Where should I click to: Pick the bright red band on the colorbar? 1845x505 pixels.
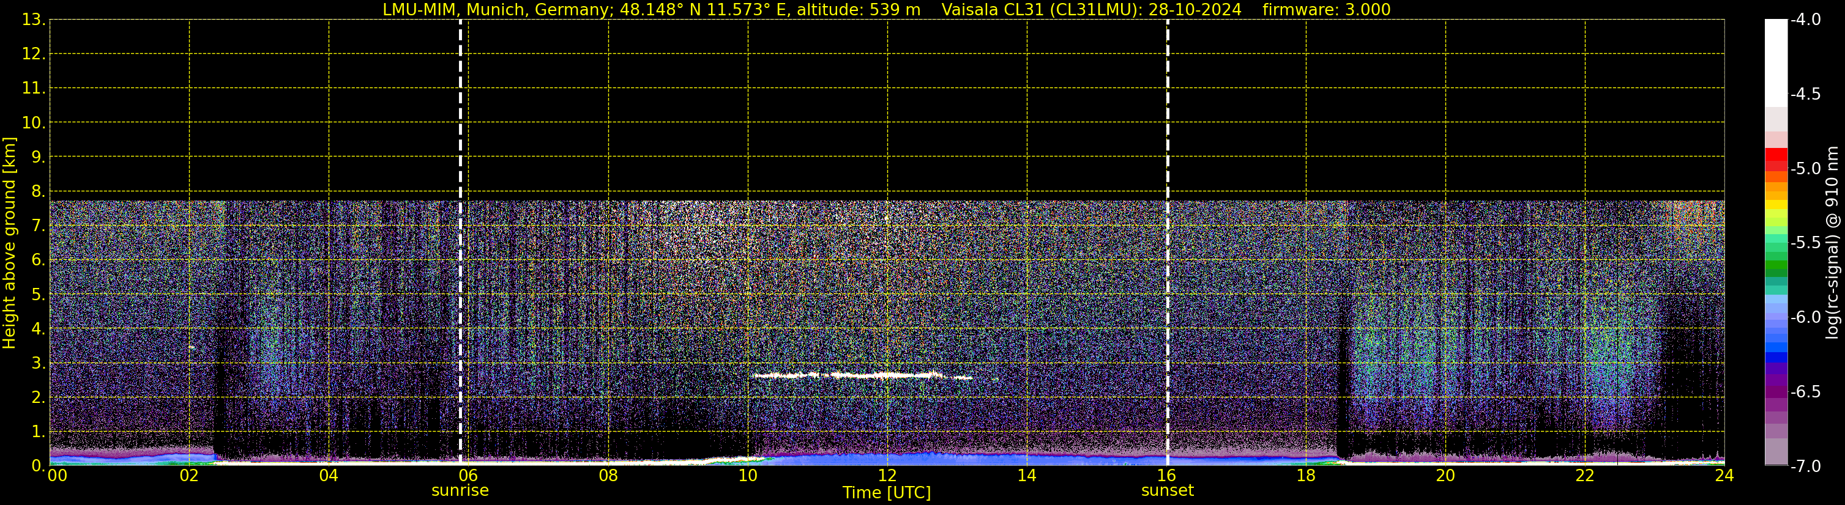(x=1776, y=155)
